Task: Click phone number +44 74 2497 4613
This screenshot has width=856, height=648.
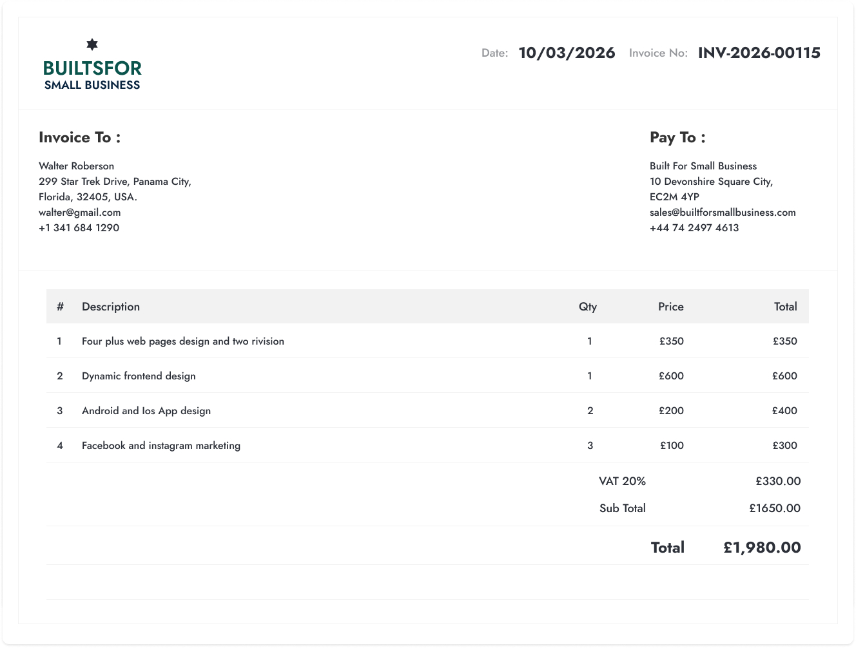Action: click(x=694, y=228)
